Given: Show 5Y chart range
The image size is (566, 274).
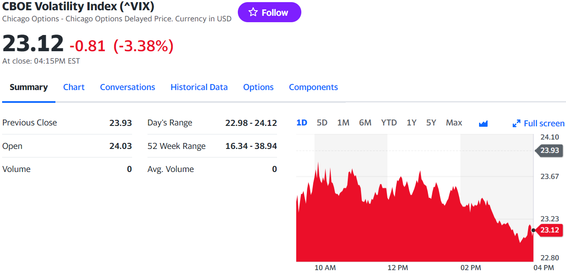Looking at the screenshot, I should (431, 122).
